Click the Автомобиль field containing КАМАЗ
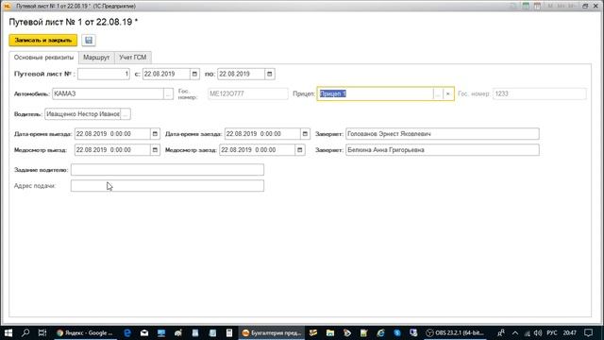Screen dimensions: 604x340 tap(108, 93)
